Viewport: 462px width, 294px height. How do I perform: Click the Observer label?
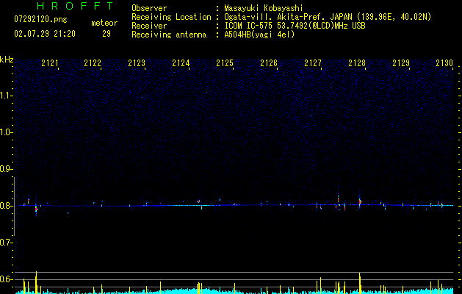[x=149, y=8]
